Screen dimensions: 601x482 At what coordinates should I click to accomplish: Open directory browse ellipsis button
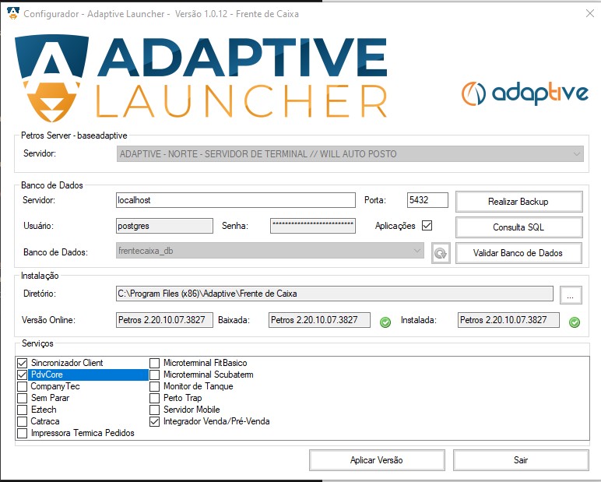(x=571, y=294)
